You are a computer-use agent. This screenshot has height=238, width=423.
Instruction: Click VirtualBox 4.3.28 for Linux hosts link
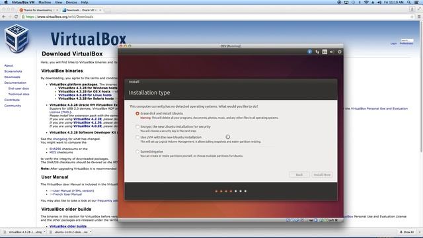point(85,95)
